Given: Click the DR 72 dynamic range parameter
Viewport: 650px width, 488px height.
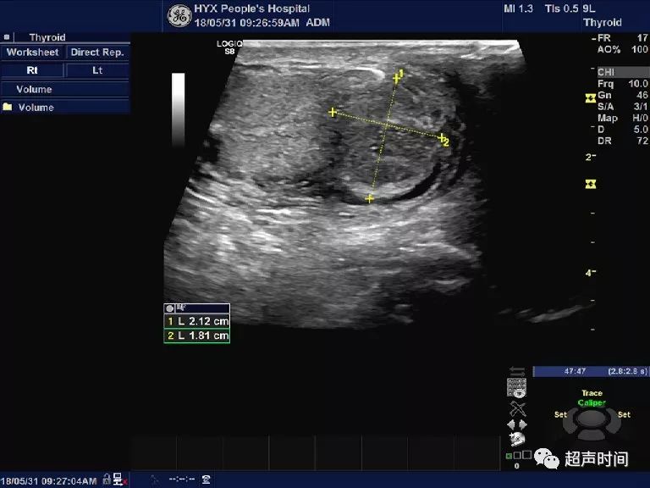Looking at the screenshot, I should [x=623, y=141].
